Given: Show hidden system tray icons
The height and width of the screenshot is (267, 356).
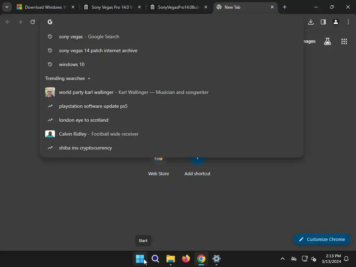Looking at the screenshot, I should click(283, 259).
